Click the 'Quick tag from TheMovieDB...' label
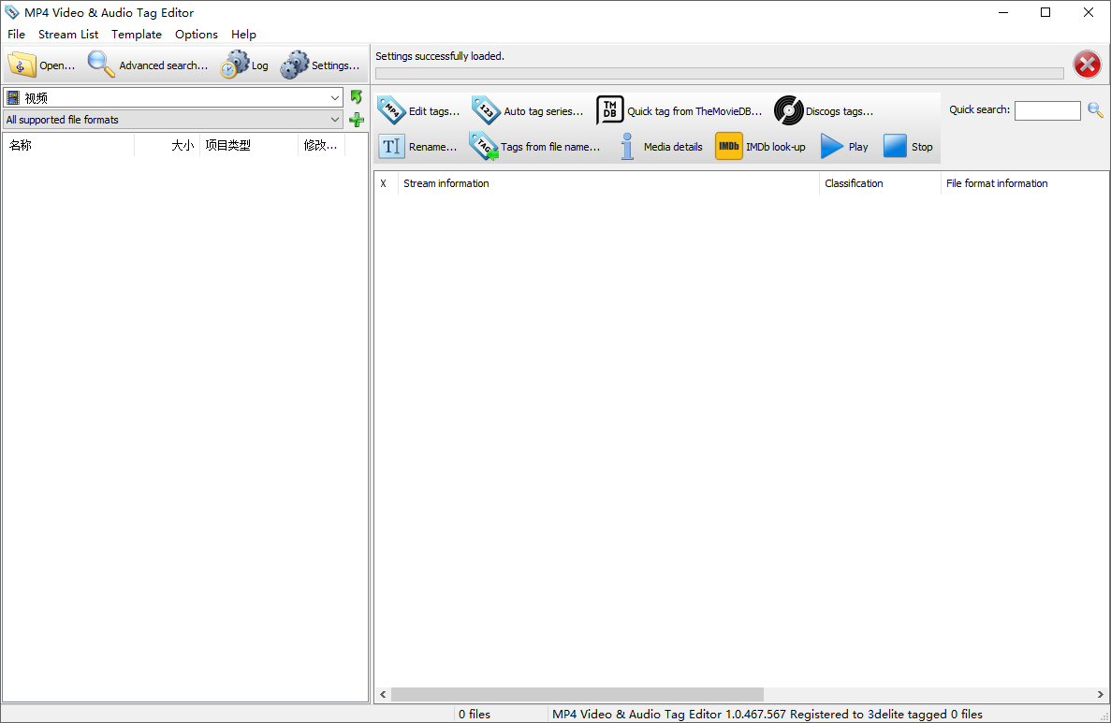The height and width of the screenshot is (723, 1111). click(694, 111)
